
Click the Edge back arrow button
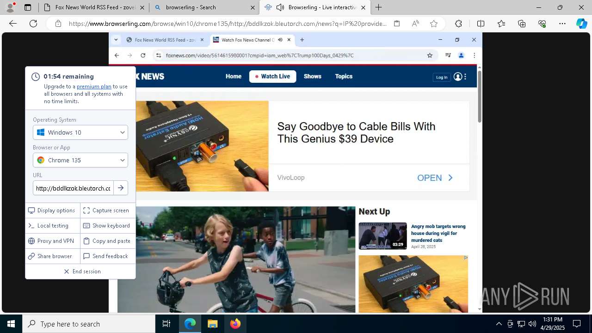[13, 24]
